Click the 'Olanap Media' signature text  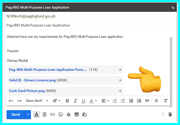17,60
